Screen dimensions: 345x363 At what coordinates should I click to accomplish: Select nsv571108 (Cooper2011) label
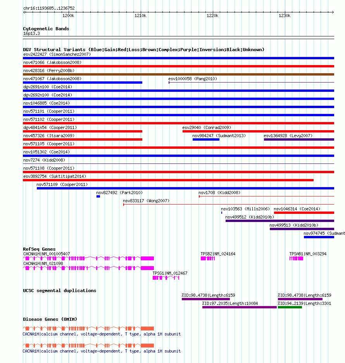49,168
